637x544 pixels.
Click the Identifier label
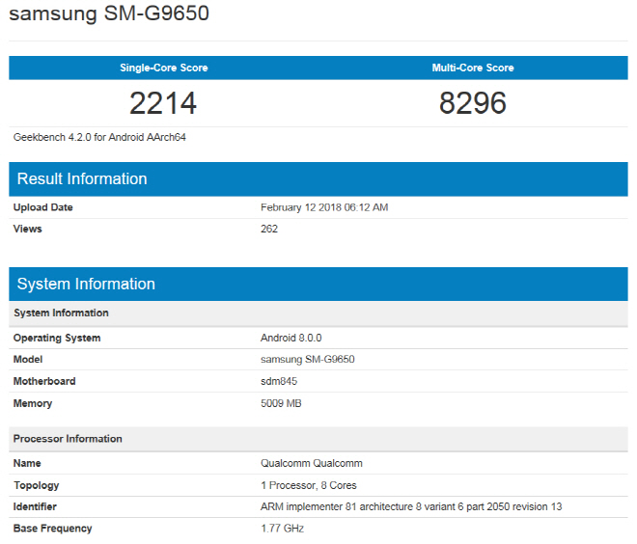35,507
